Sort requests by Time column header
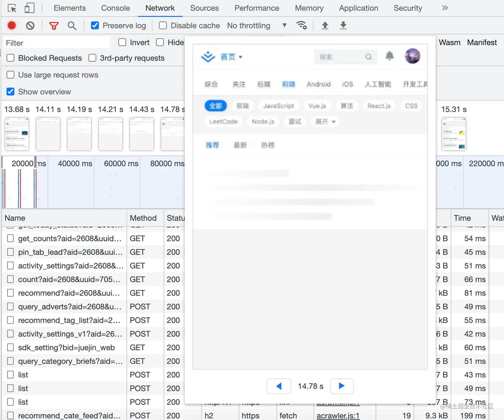Viewport: 504px width, 420px height. click(x=470, y=218)
